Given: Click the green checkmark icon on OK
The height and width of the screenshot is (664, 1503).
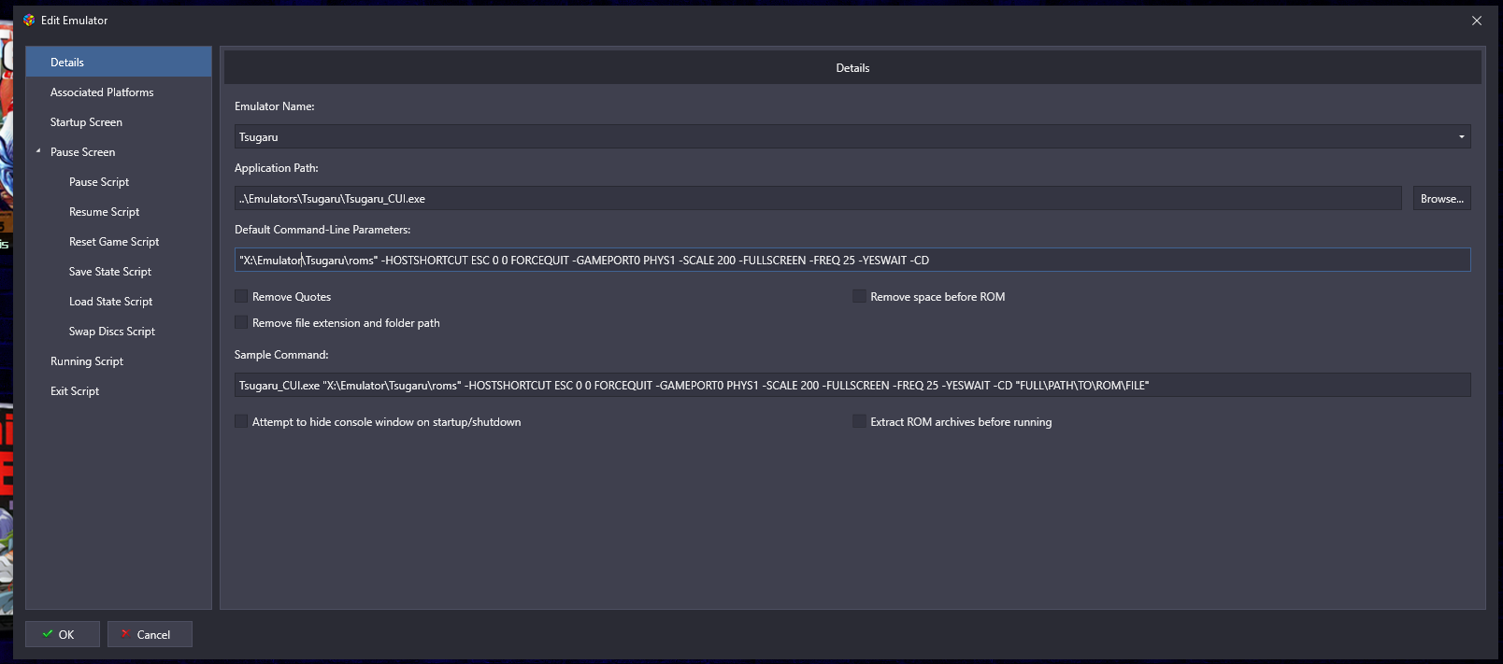Looking at the screenshot, I should point(48,634).
